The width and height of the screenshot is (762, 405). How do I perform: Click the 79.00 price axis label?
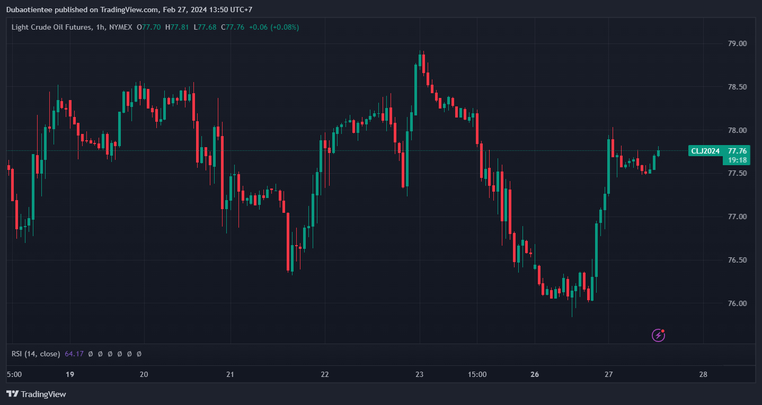737,43
